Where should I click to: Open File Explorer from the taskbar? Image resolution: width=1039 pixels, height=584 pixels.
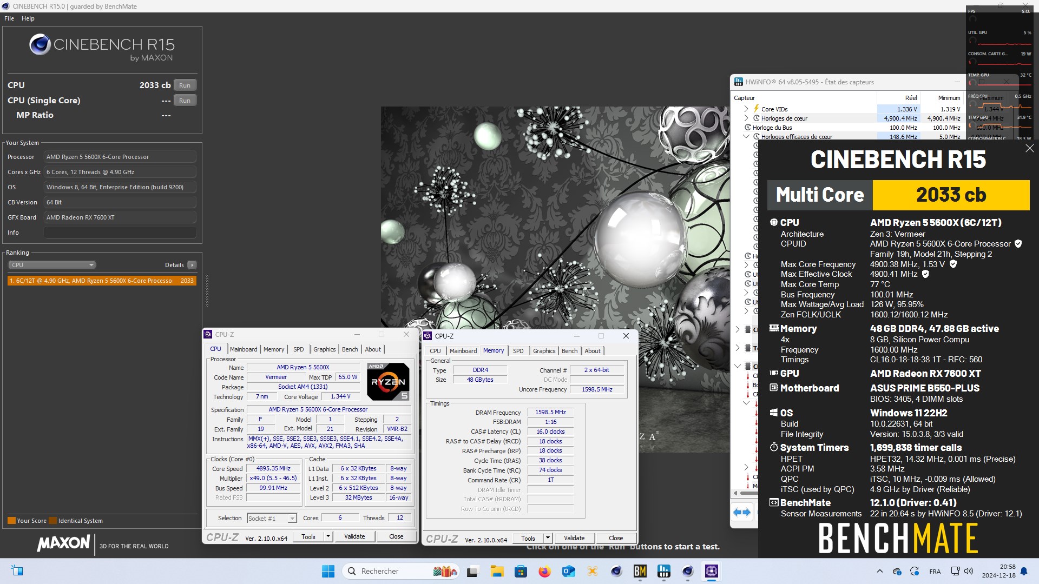[x=497, y=571]
